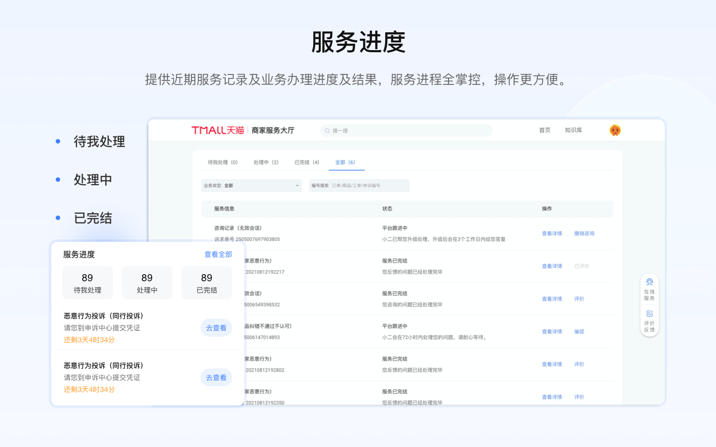Click the 编号搜索 input field
This screenshot has width=716, height=447.
368,186
